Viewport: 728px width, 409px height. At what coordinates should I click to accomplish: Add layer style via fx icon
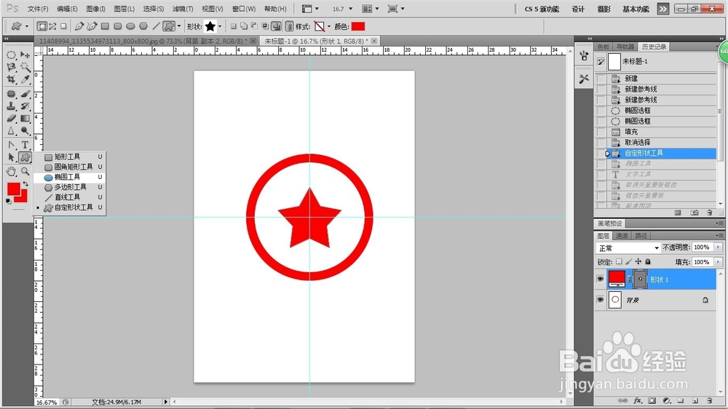click(638, 400)
